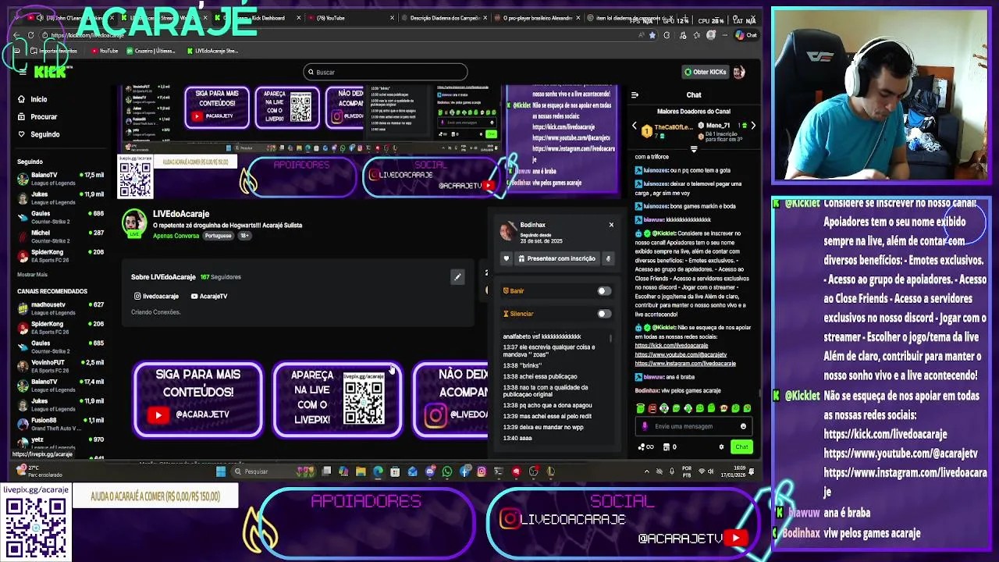Open the AcarajeTV YouTube link under About

[209, 297]
